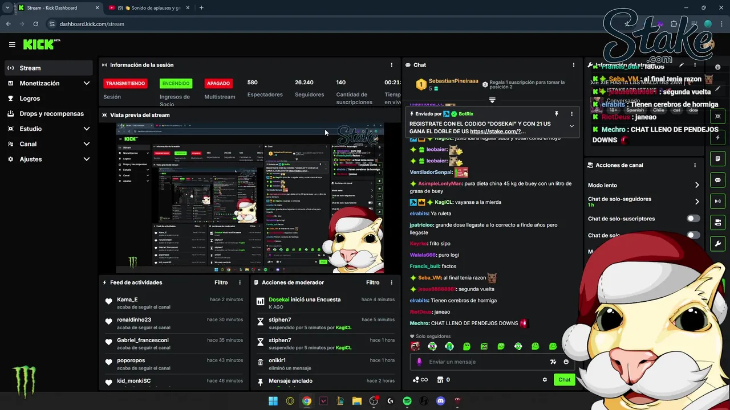Open Drops y recompensas in the sidebar
This screenshot has height=410, width=730.
click(48, 113)
